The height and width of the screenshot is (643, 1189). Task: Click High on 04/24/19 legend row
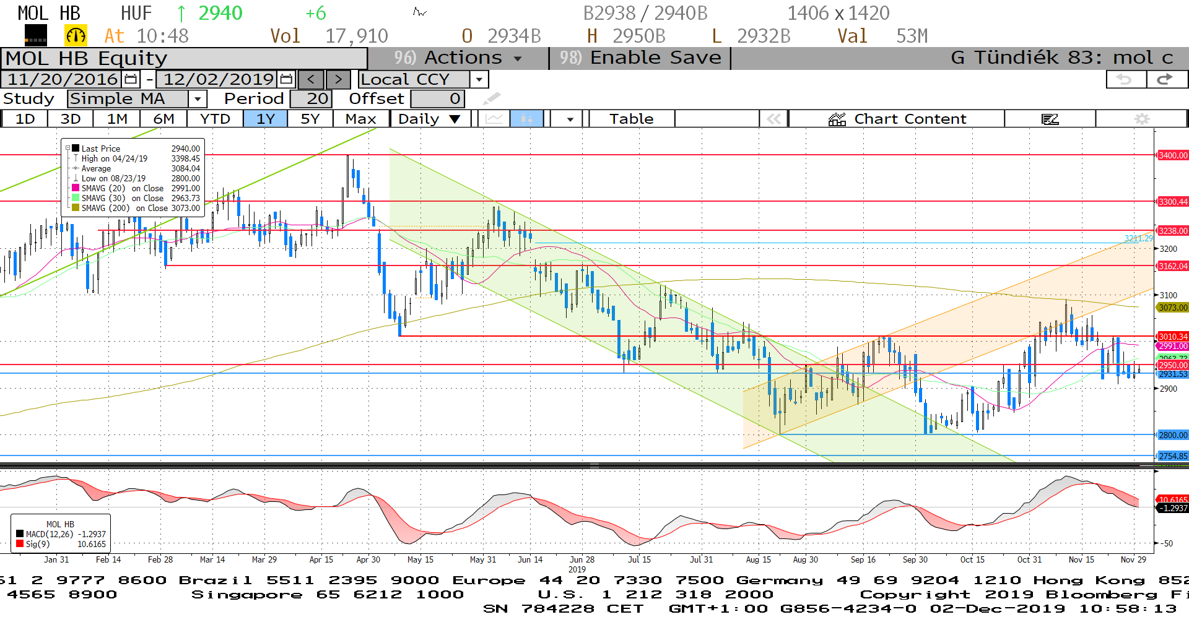coord(136,158)
